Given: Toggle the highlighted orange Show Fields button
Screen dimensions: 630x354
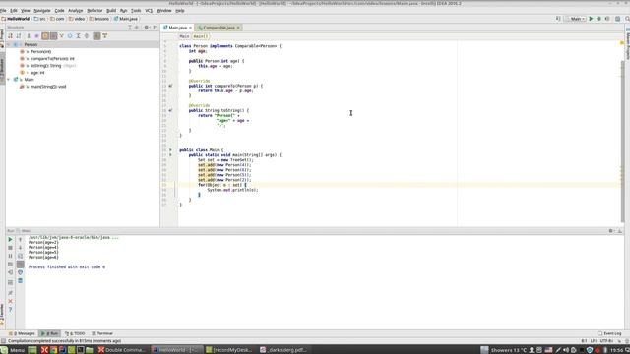Looking at the screenshot, I should (x=45, y=36).
